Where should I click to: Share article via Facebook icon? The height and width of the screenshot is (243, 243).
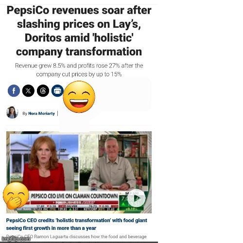pos(14,90)
